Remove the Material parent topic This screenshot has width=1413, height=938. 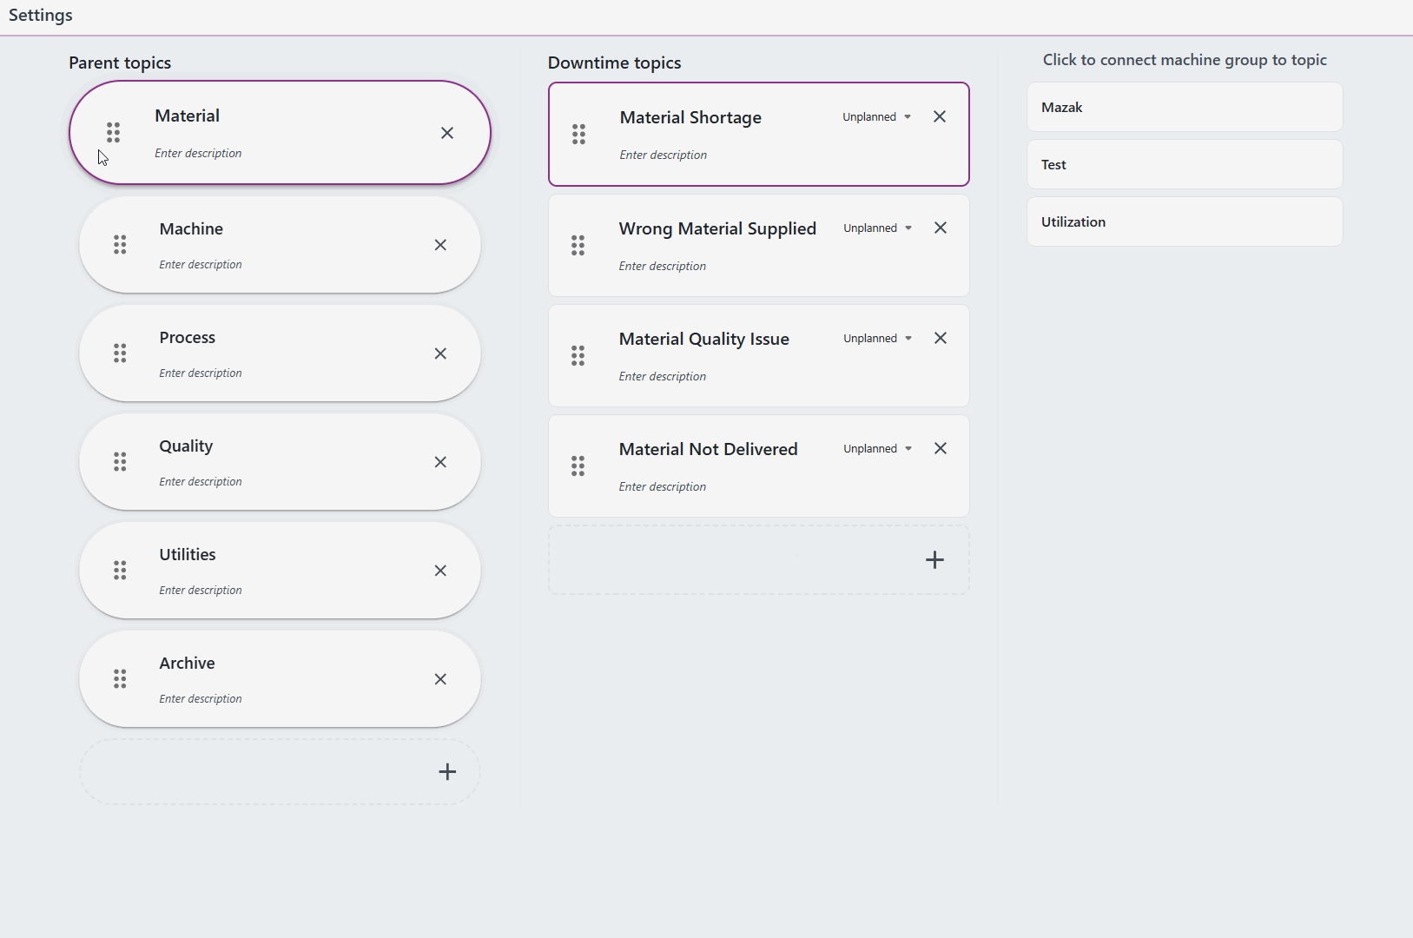pos(446,133)
